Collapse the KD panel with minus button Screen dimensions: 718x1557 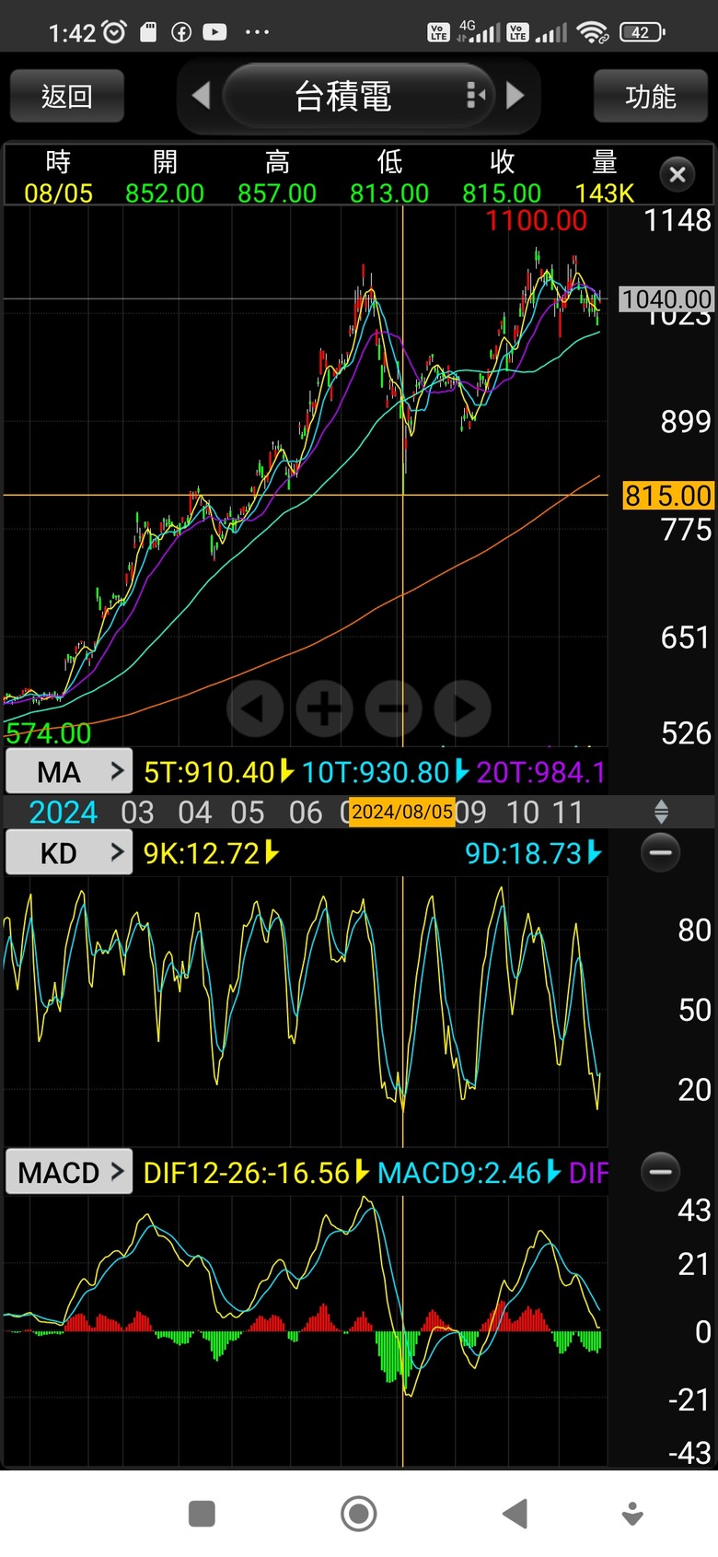coord(660,852)
